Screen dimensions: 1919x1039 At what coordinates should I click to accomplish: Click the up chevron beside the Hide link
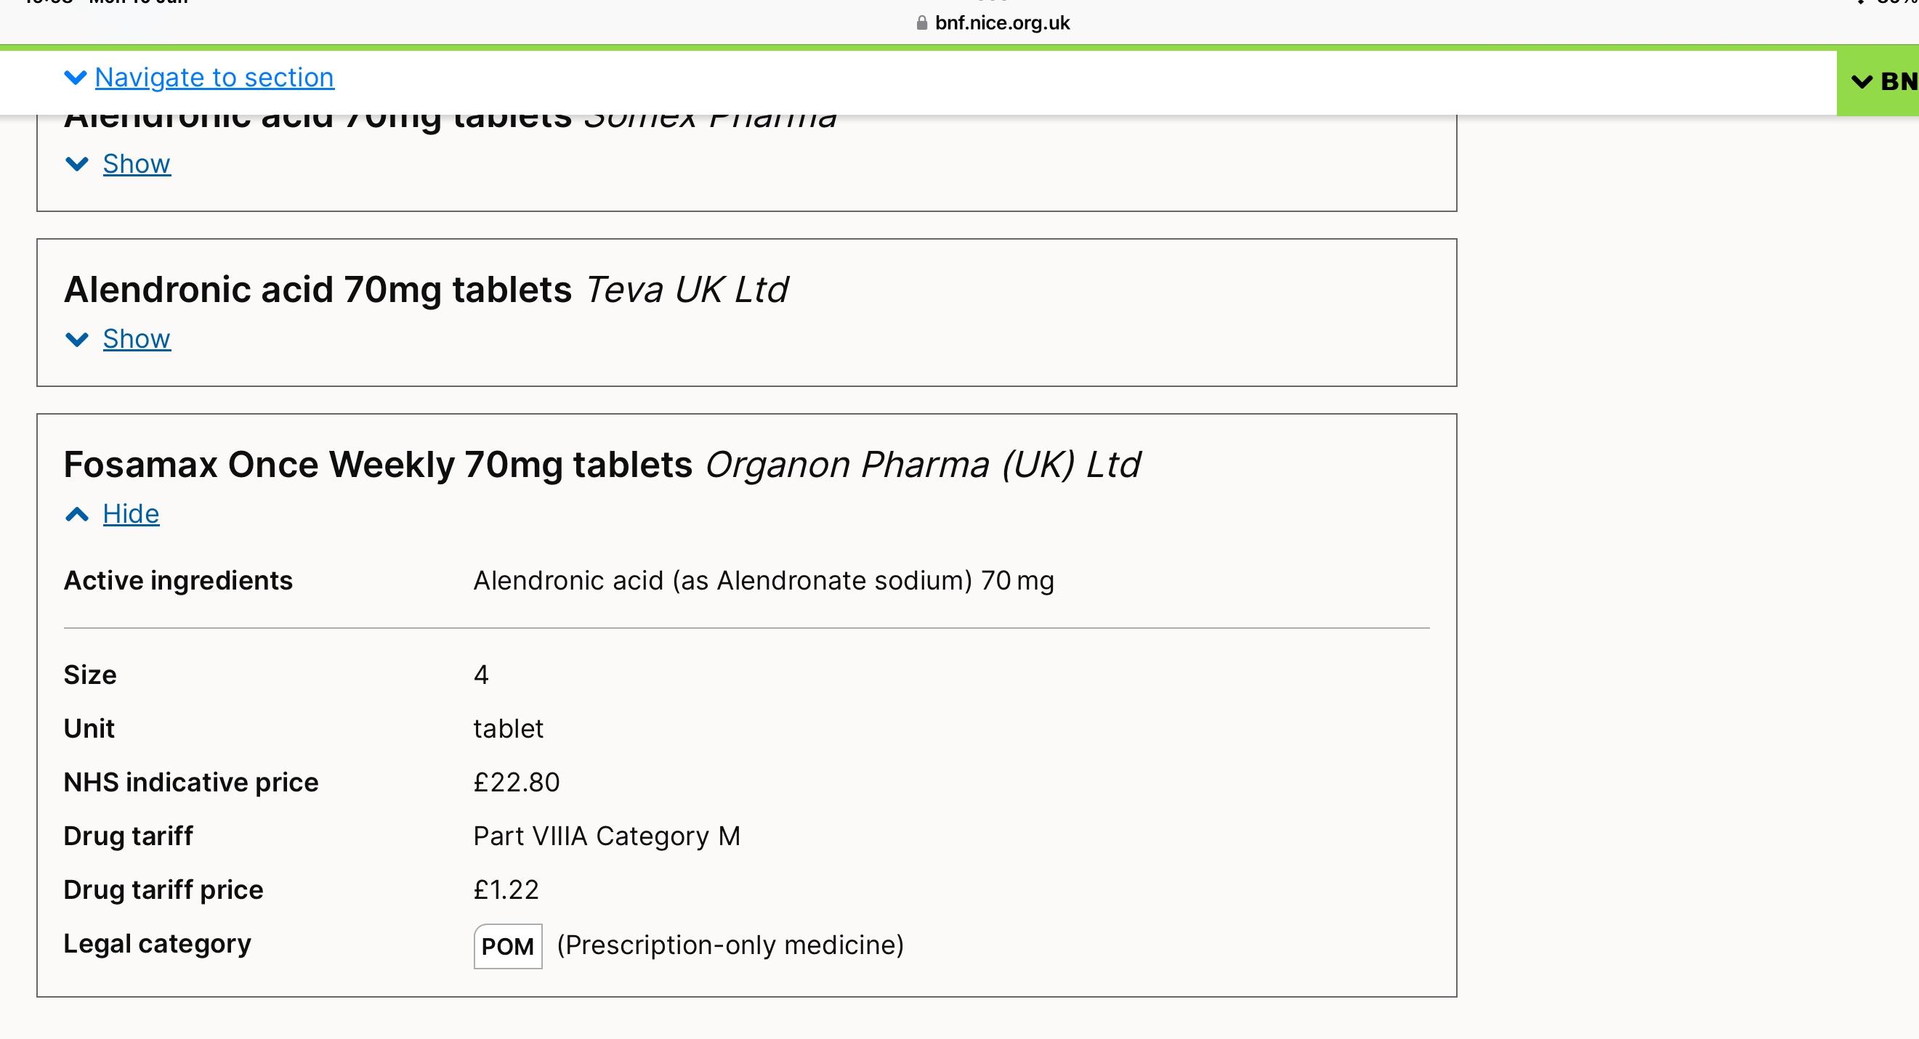(x=77, y=514)
